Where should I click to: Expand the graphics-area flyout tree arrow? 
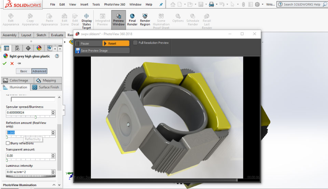pos(65,42)
